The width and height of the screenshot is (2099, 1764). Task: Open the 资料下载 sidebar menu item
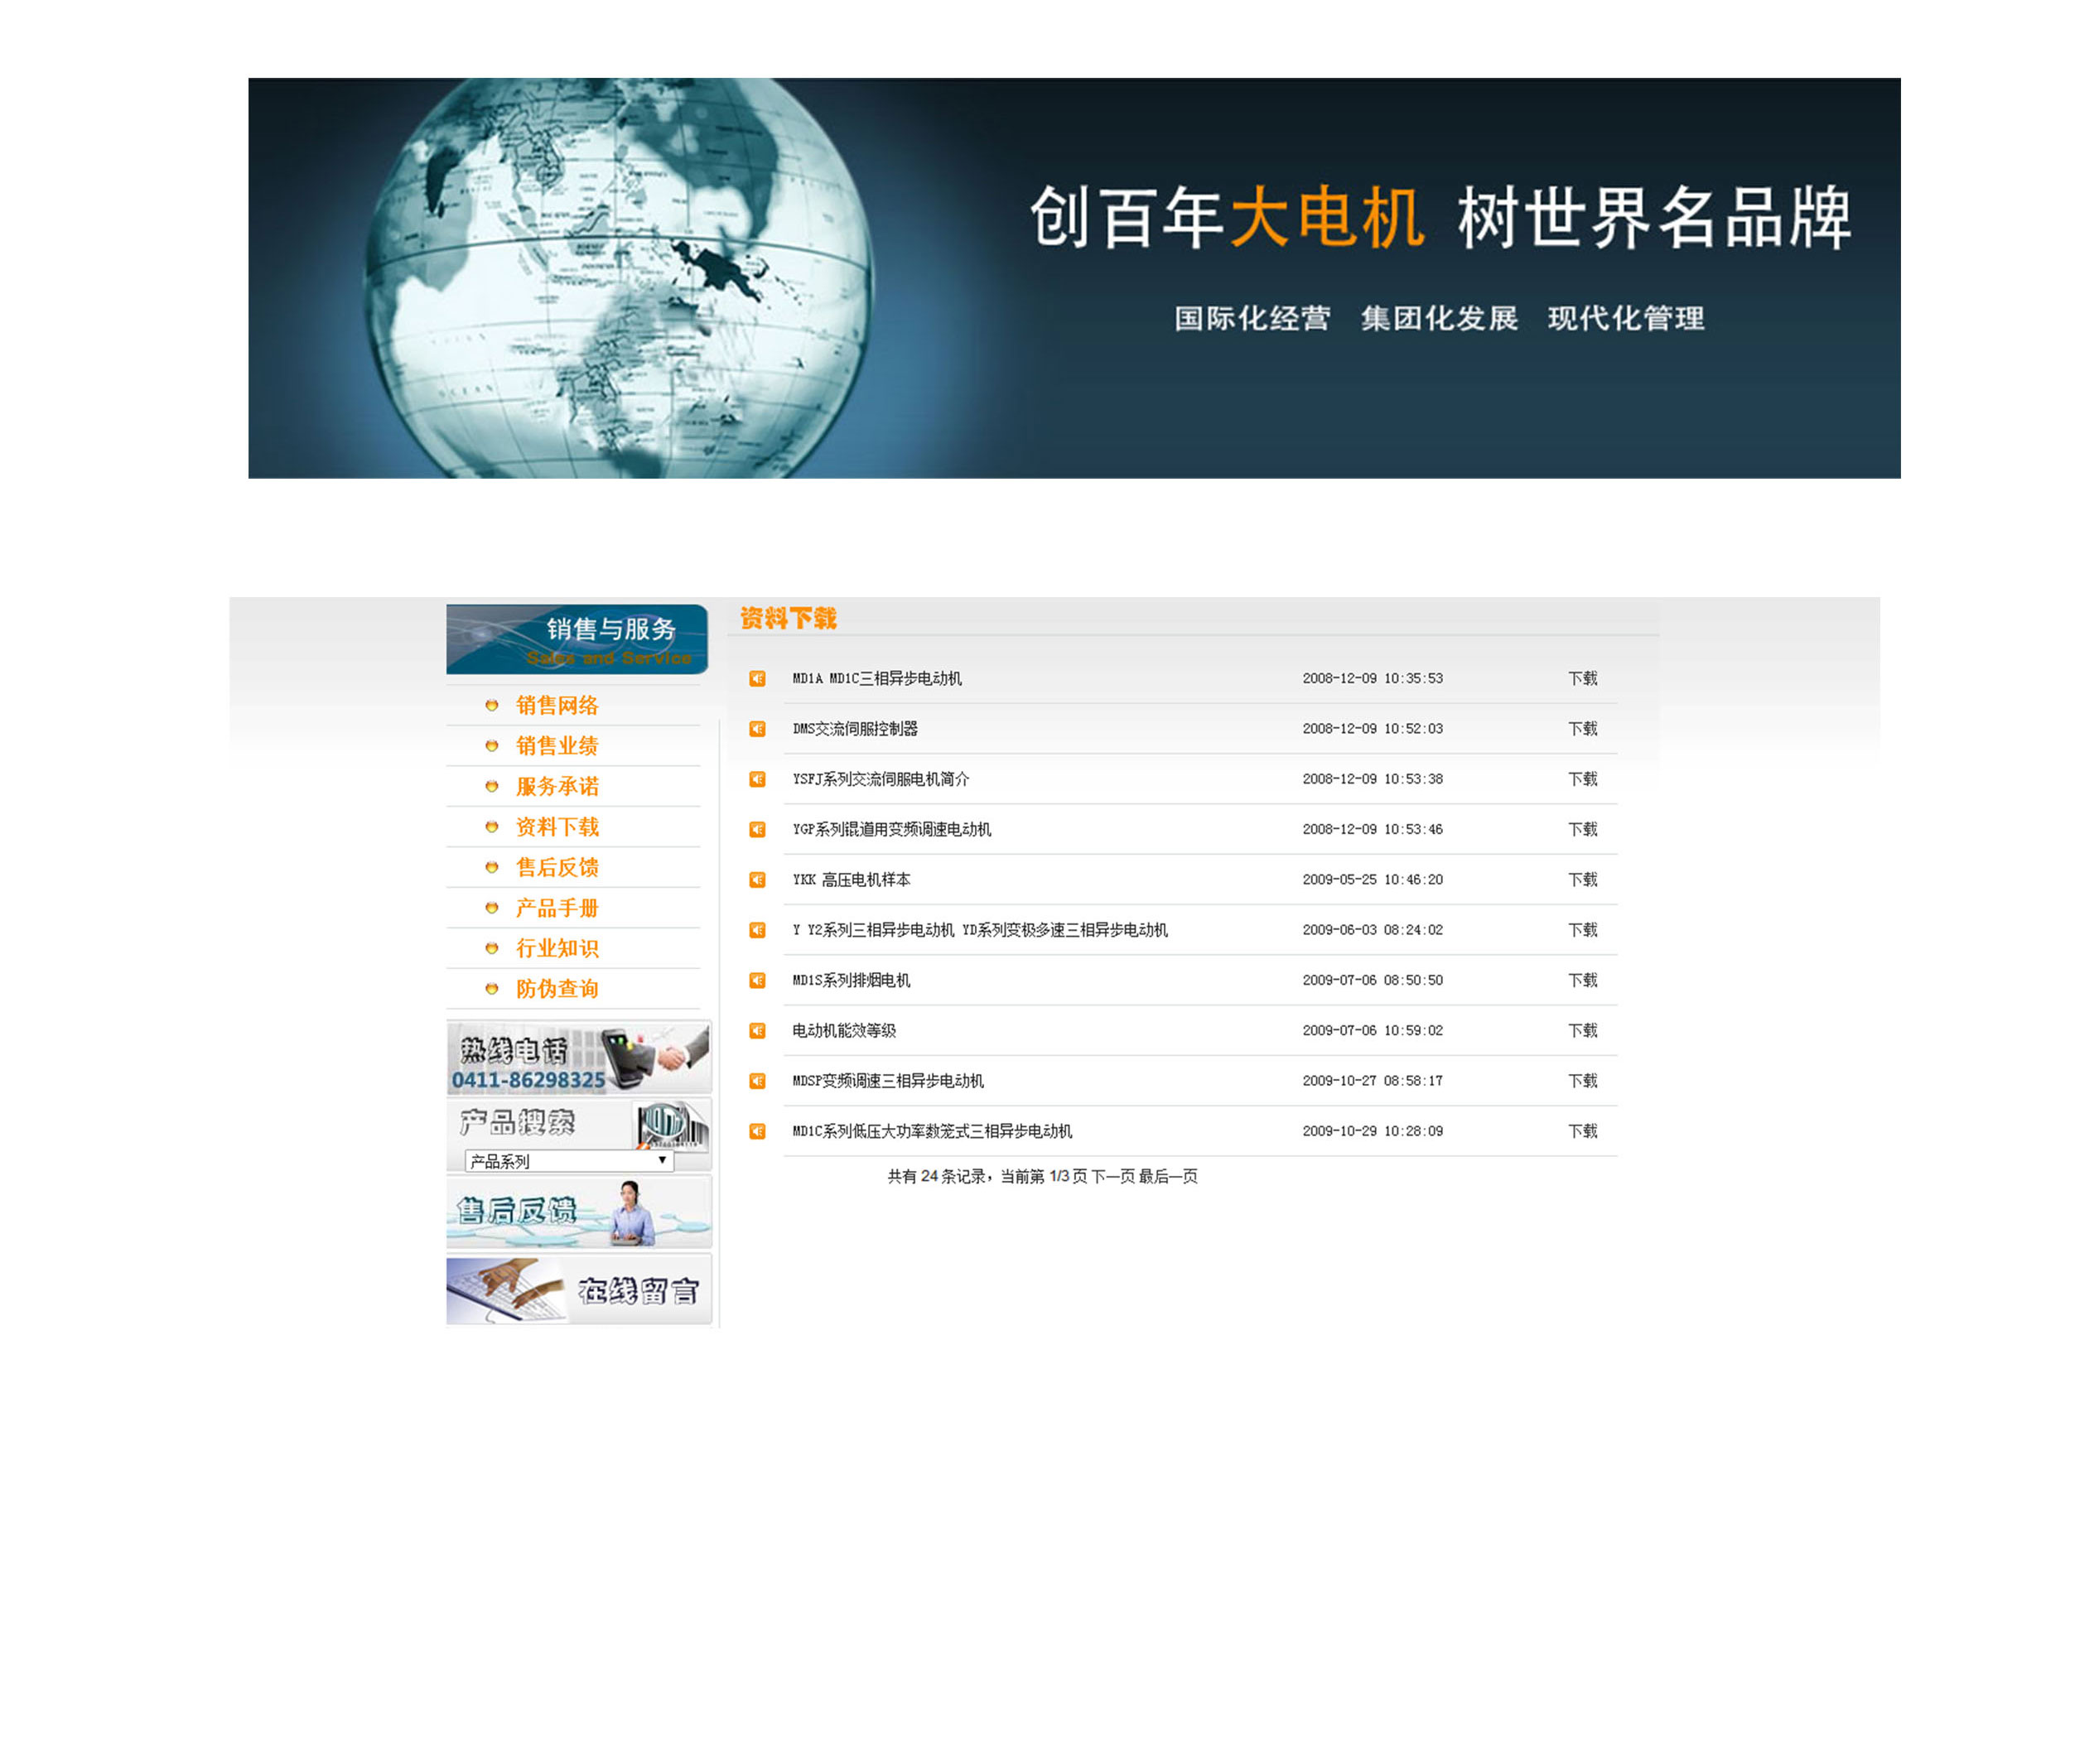557,827
